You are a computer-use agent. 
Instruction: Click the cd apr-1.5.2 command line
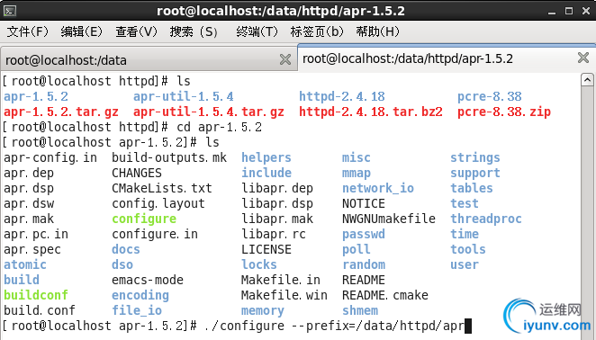click(x=220, y=127)
